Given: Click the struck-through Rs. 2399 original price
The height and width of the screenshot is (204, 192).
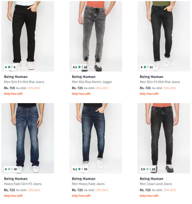Looking at the screenshot, I should click(21, 88).
